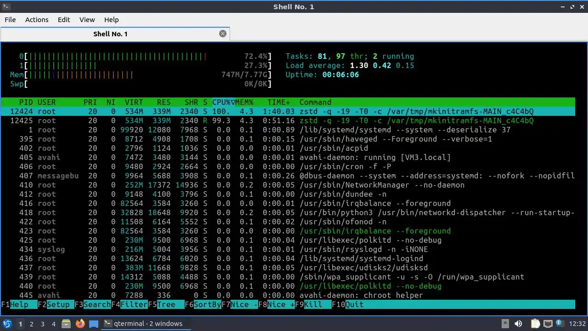Click F10 Quit in htop footer

tap(348, 304)
